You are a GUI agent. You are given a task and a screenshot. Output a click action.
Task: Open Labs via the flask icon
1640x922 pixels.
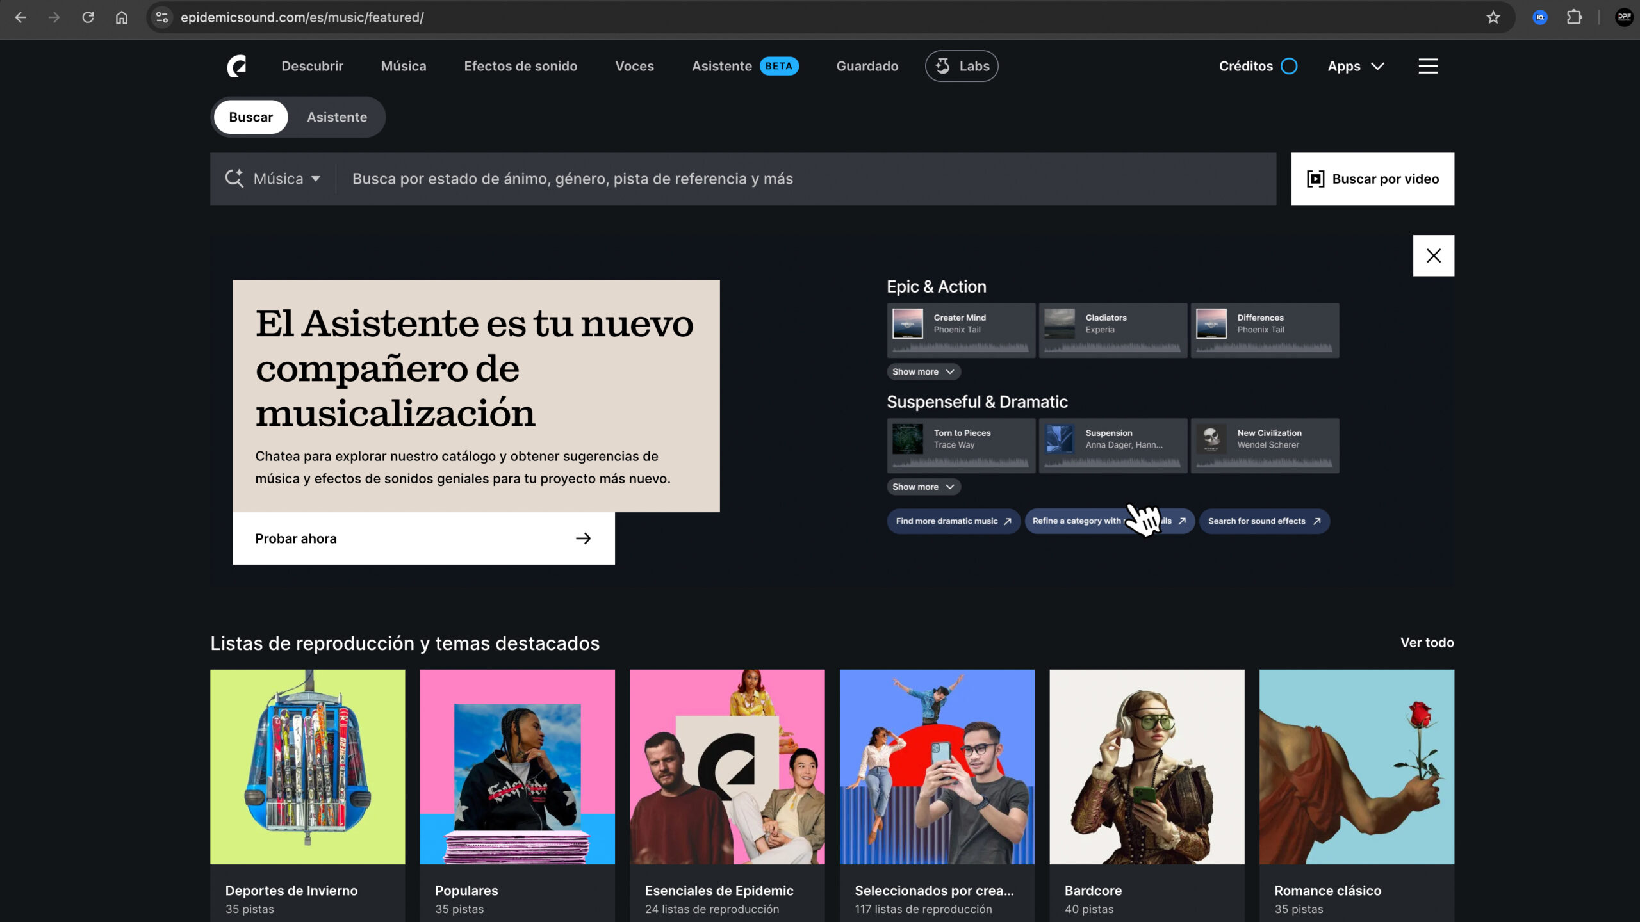click(x=942, y=65)
